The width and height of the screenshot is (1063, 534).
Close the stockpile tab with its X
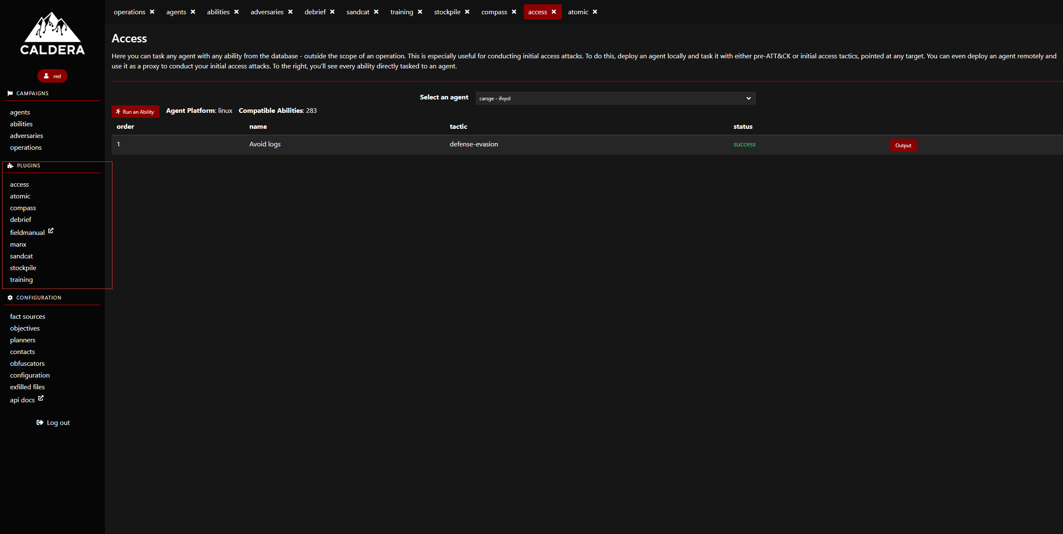pyautogui.click(x=467, y=12)
